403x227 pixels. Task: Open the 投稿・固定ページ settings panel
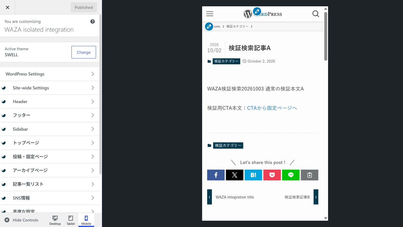[x=50, y=157]
